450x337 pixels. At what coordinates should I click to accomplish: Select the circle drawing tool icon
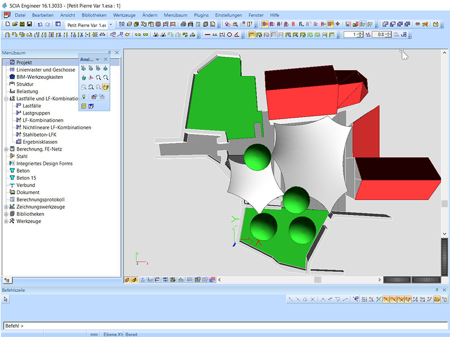click(229, 35)
